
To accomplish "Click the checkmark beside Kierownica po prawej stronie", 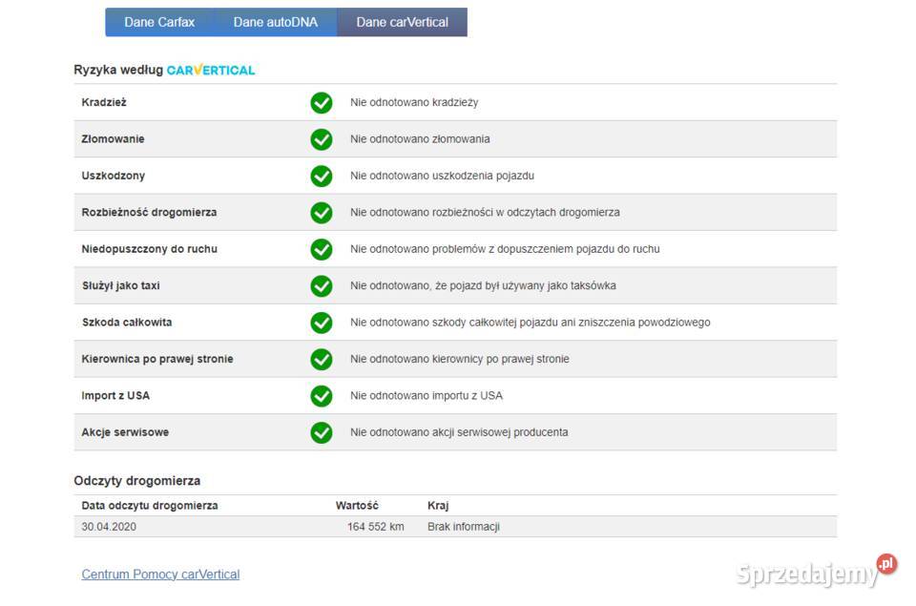I will pos(322,360).
